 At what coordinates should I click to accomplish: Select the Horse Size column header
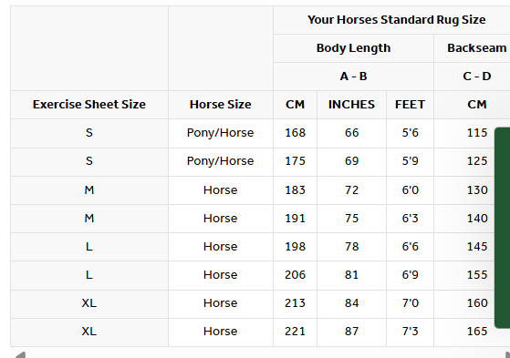[221, 105]
